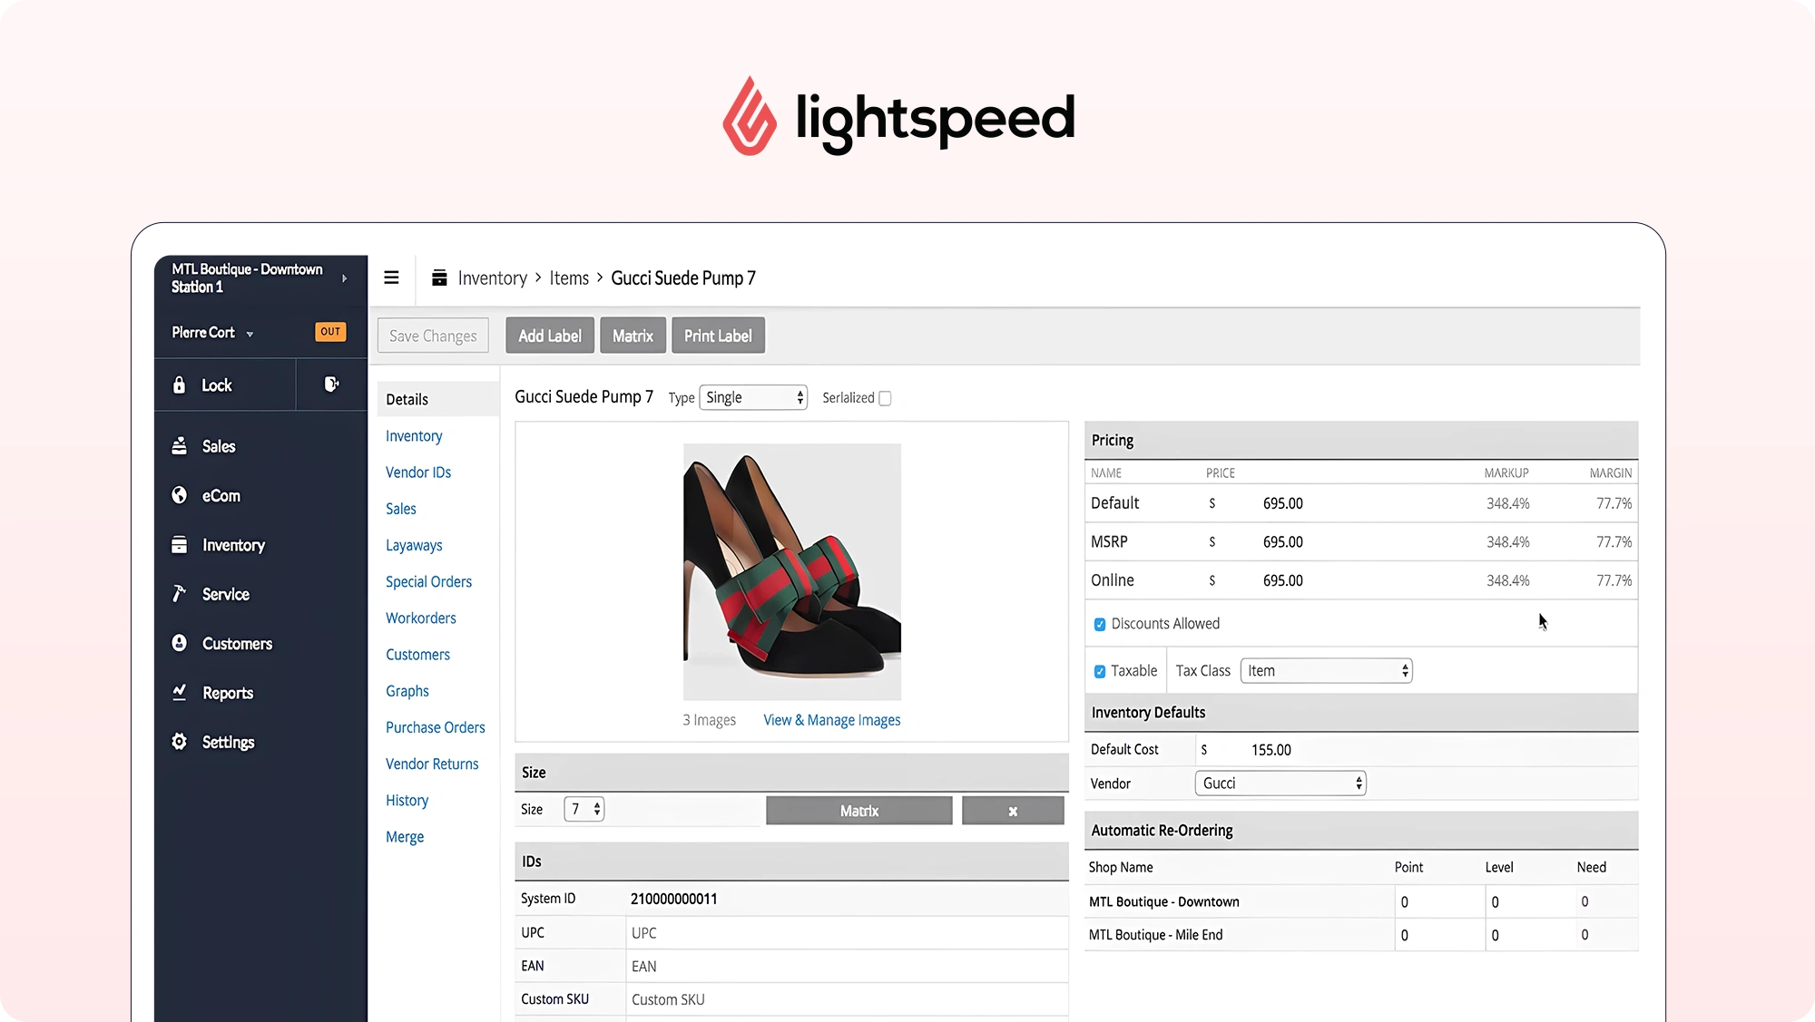This screenshot has width=1815, height=1022.
Task: Click the eCom sidebar icon
Action: (x=181, y=495)
